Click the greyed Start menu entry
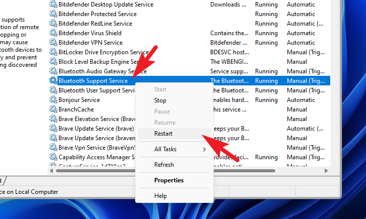 click(x=174, y=89)
